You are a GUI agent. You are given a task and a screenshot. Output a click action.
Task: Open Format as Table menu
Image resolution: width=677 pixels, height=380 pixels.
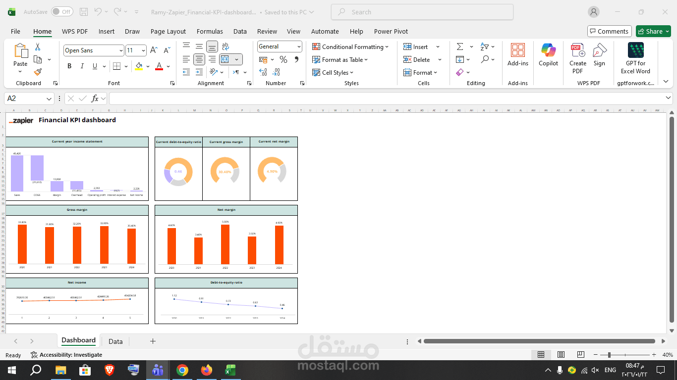(x=340, y=59)
